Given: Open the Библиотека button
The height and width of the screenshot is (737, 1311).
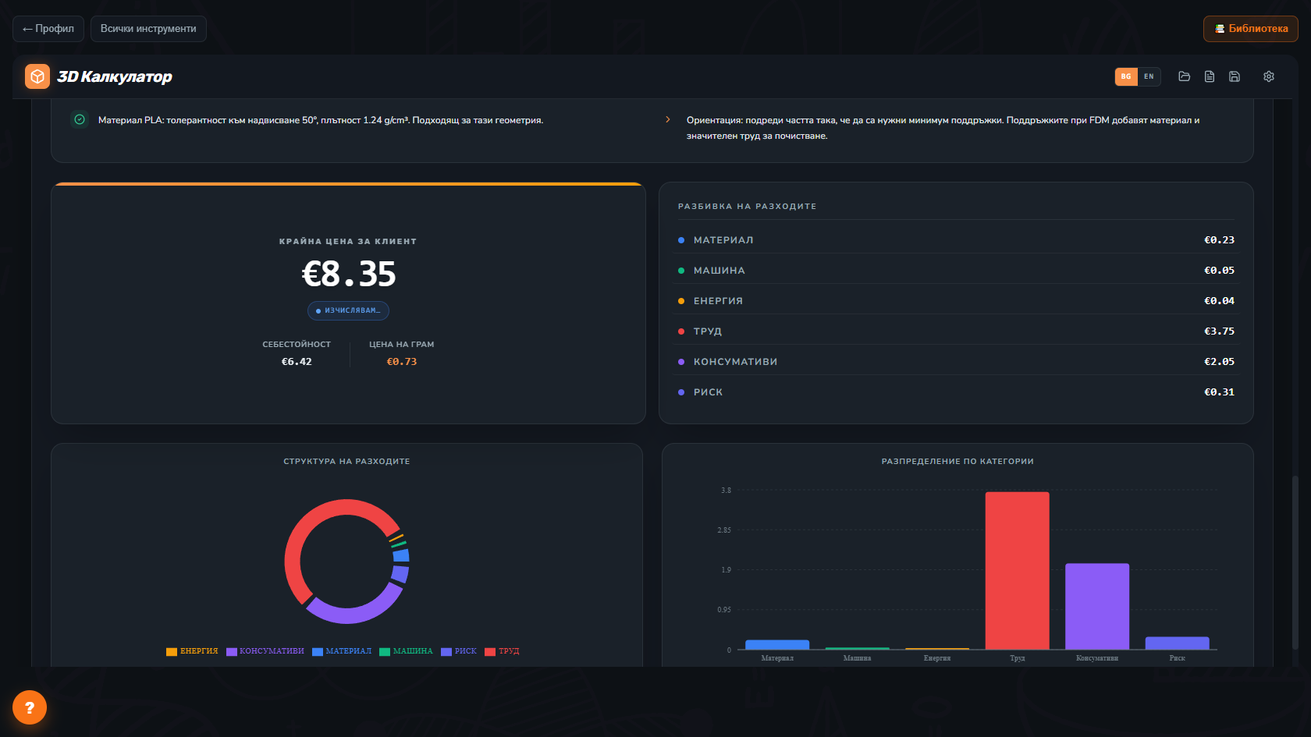Looking at the screenshot, I should 1251,29.
